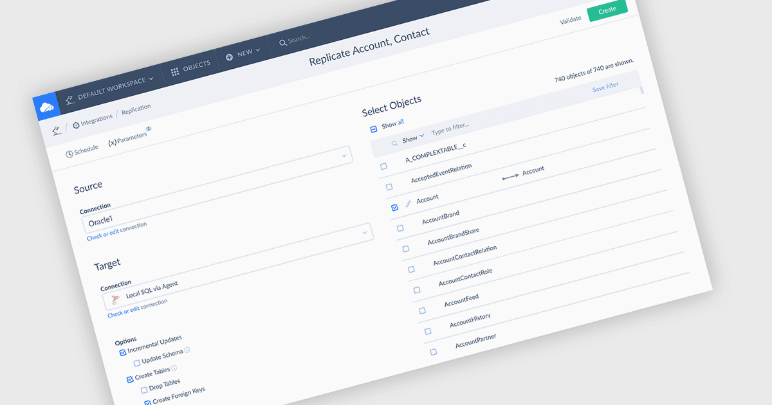This screenshot has height=405, width=772.
Task: Click the Parameters count badge
Action: 149,129
